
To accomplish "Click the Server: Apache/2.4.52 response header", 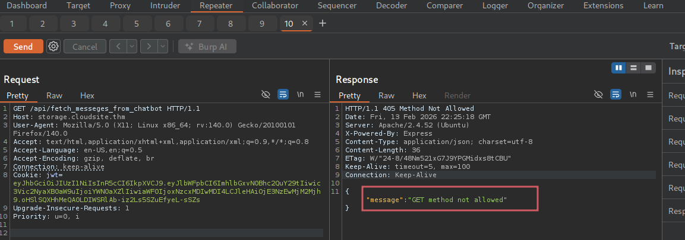I will pyautogui.click(x=407, y=125).
